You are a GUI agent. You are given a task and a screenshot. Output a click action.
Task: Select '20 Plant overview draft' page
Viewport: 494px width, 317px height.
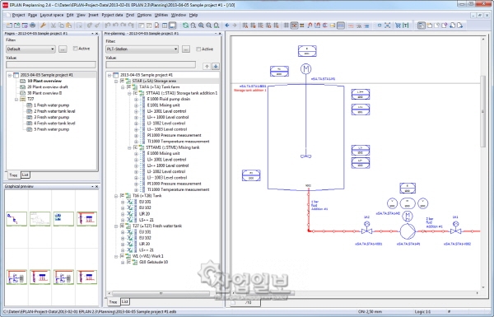(48, 87)
